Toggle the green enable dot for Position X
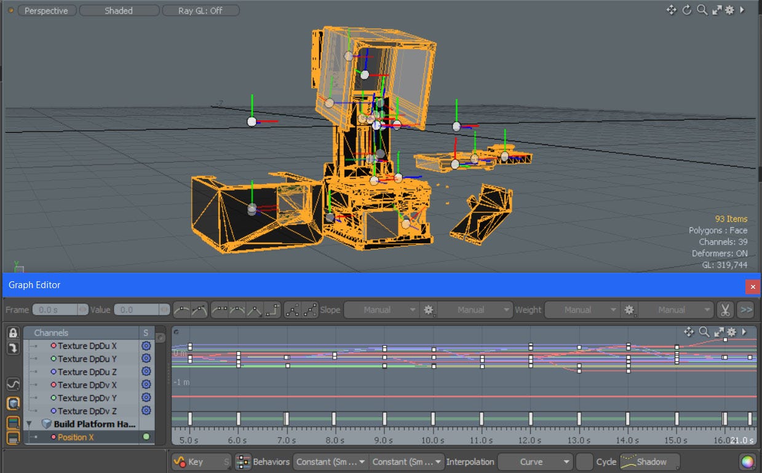762x473 pixels. pyautogui.click(x=145, y=437)
